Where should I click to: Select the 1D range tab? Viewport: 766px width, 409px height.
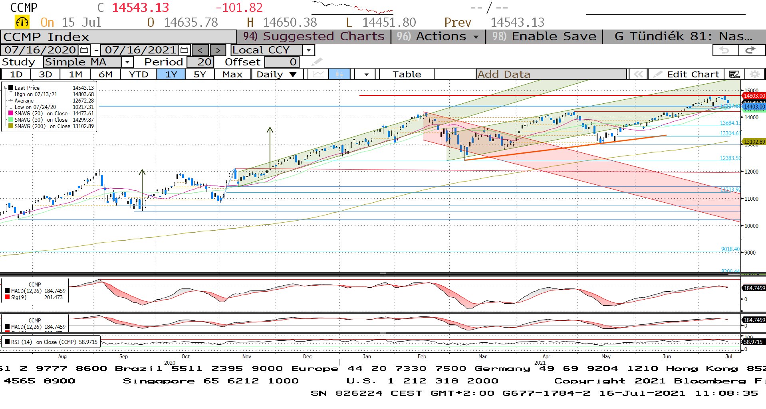[16, 74]
